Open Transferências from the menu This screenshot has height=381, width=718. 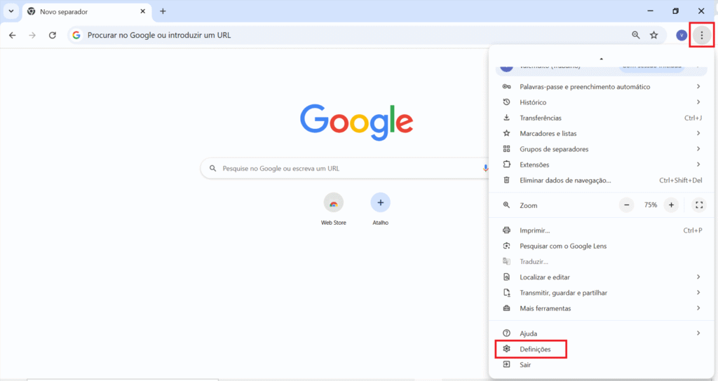pos(601,118)
